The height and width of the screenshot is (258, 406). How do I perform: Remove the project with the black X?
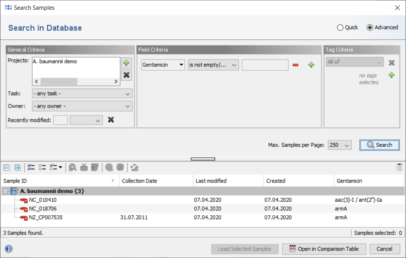(x=126, y=75)
